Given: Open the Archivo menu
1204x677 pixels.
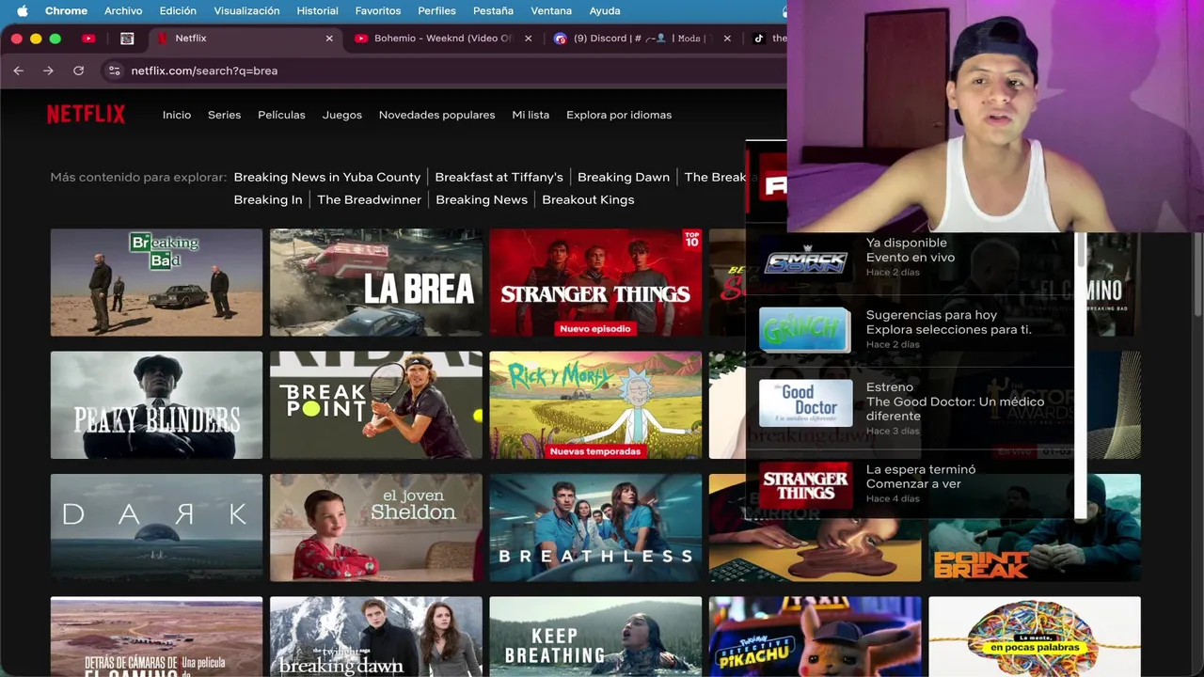Looking at the screenshot, I should 123,11.
